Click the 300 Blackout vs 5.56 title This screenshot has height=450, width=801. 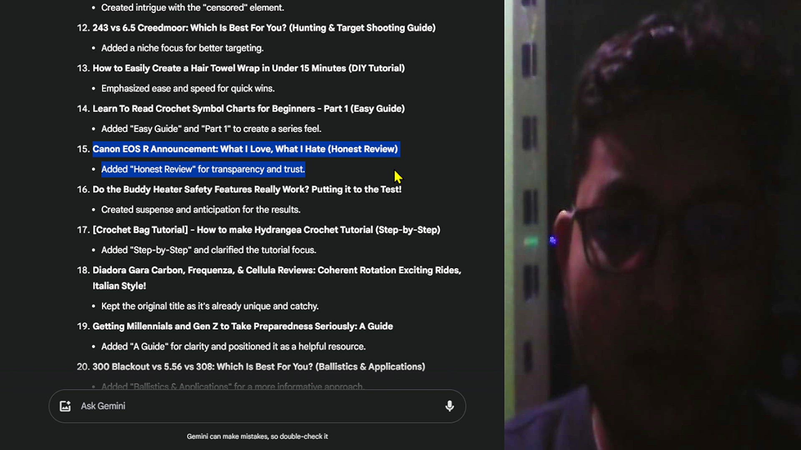[x=258, y=367]
